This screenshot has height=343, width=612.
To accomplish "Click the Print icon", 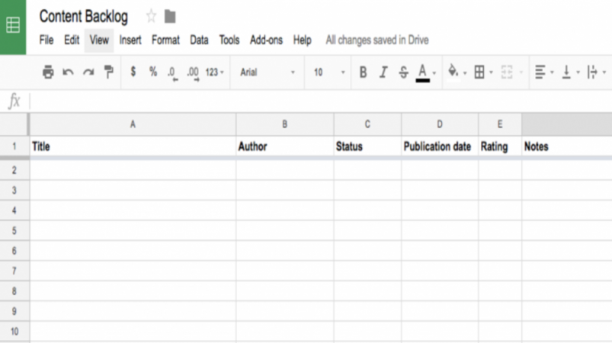I will point(48,72).
